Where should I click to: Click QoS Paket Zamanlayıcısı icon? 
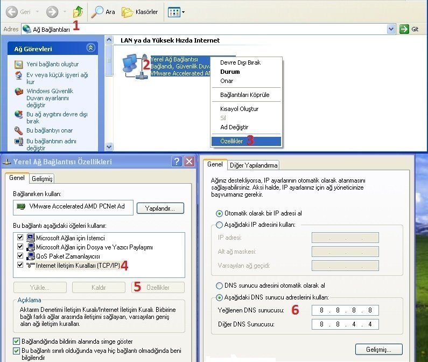(31, 256)
